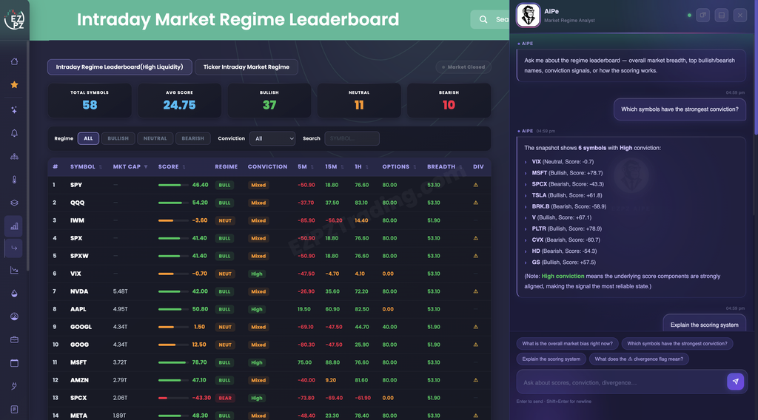Sort table by SCORE column
This screenshot has width=758, height=420.
[x=172, y=166]
